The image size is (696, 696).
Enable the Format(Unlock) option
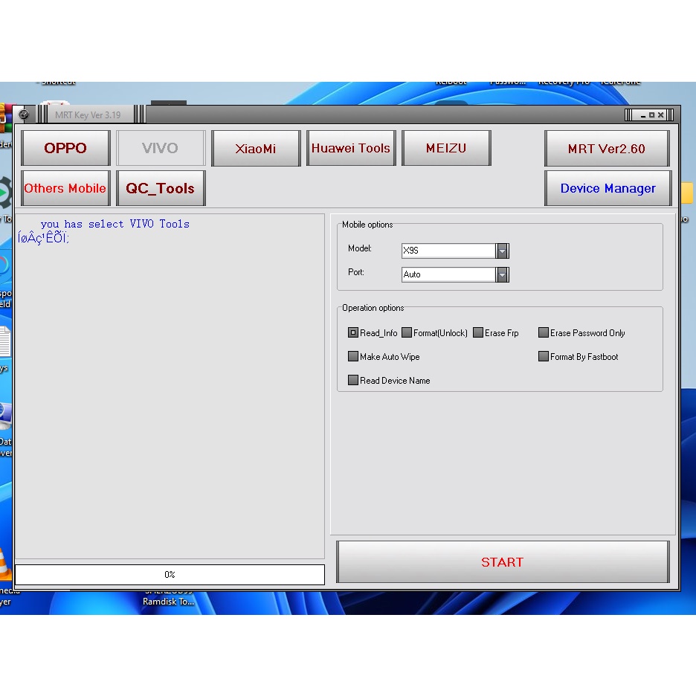coord(407,333)
